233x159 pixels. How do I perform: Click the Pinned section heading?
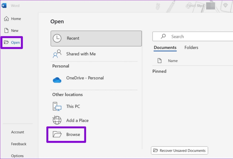(x=159, y=71)
